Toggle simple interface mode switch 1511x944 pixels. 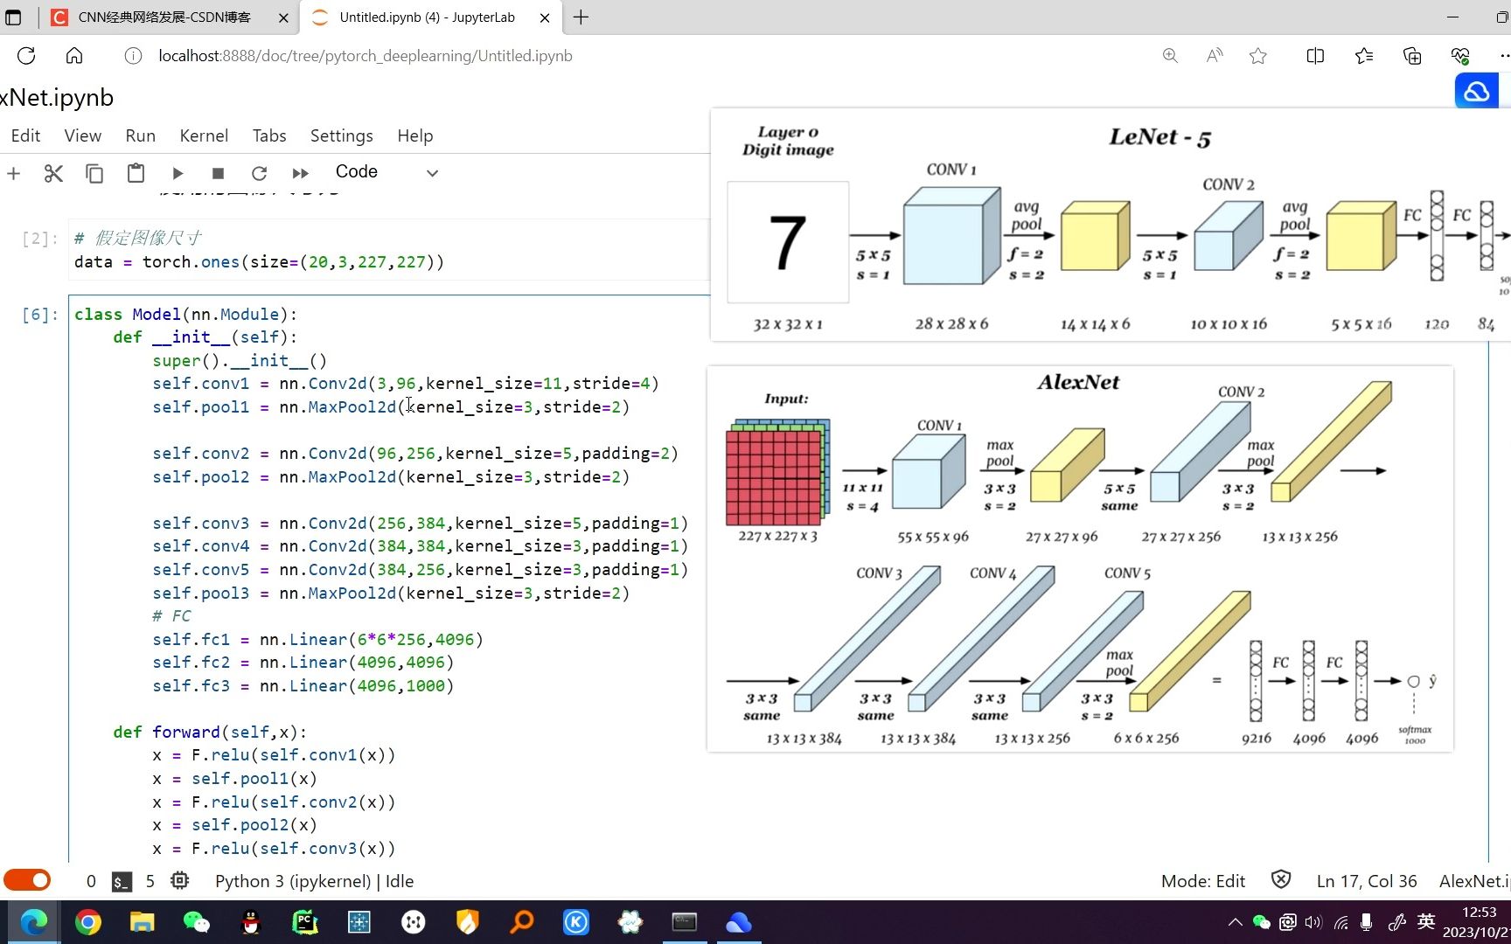click(x=27, y=880)
